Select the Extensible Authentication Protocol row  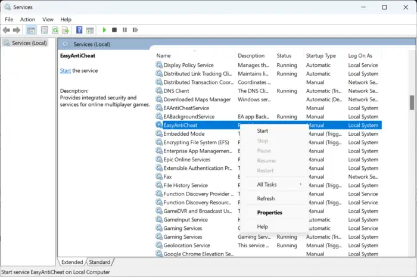click(x=268, y=168)
